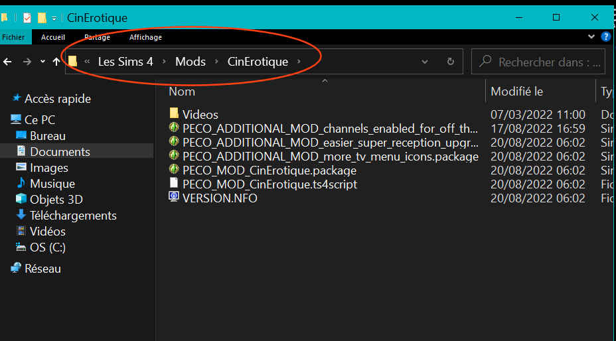Click the Videos folder icon
616x341 pixels.
point(174,113)
